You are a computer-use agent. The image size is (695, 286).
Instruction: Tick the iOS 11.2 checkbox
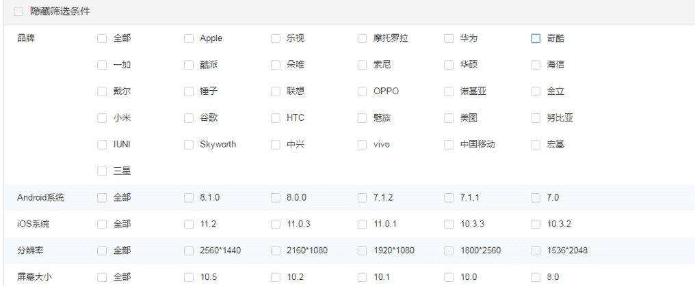coord(189,224)
